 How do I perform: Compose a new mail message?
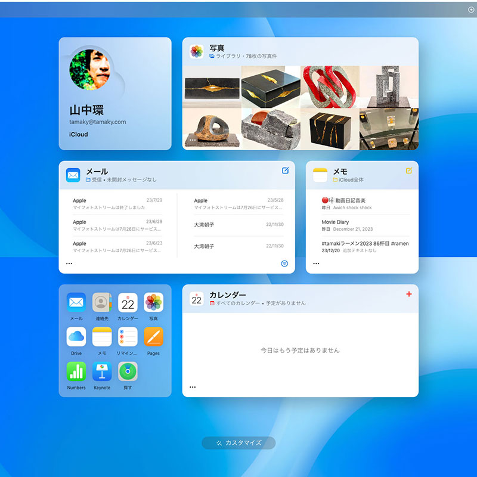coord(286,171)
